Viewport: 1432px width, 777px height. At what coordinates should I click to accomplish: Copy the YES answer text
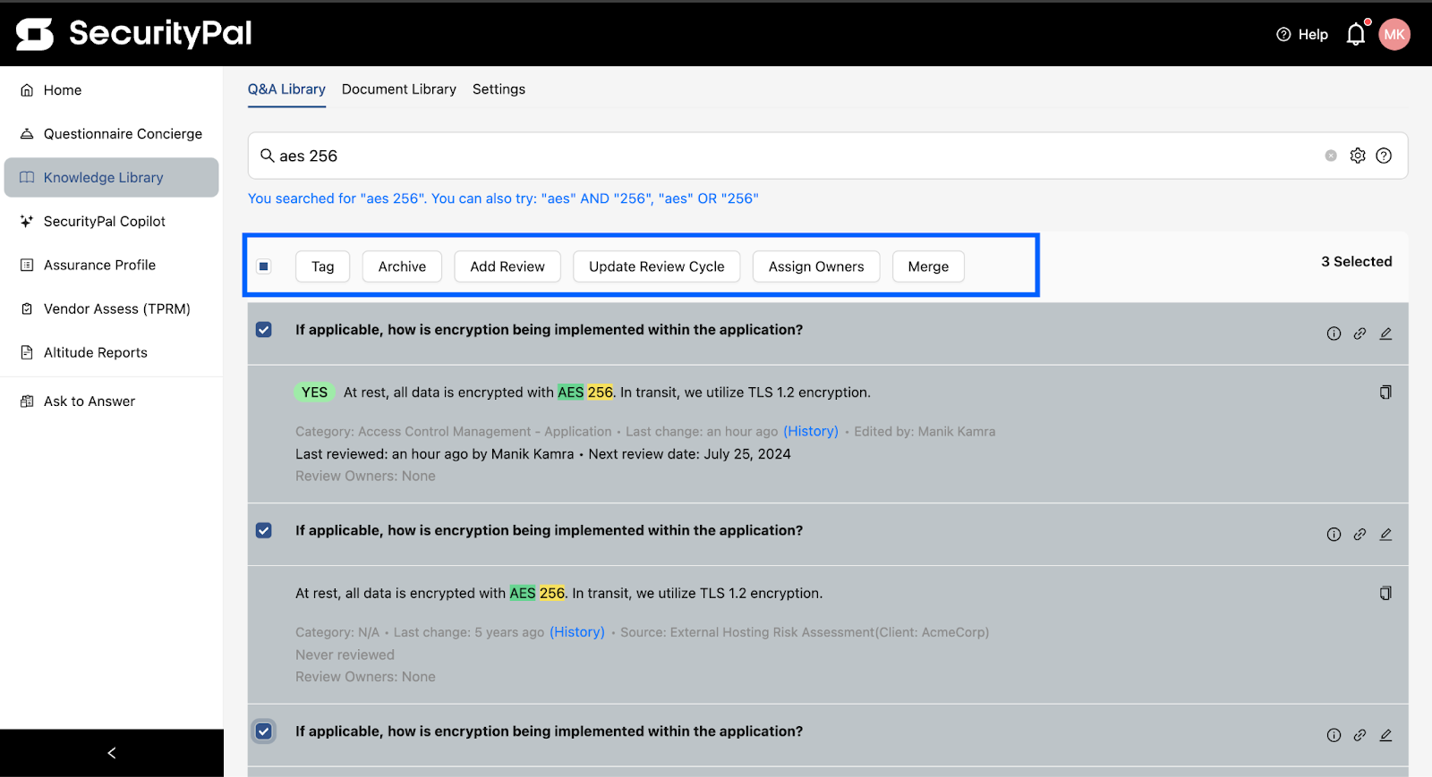(x=1385, y=393)
